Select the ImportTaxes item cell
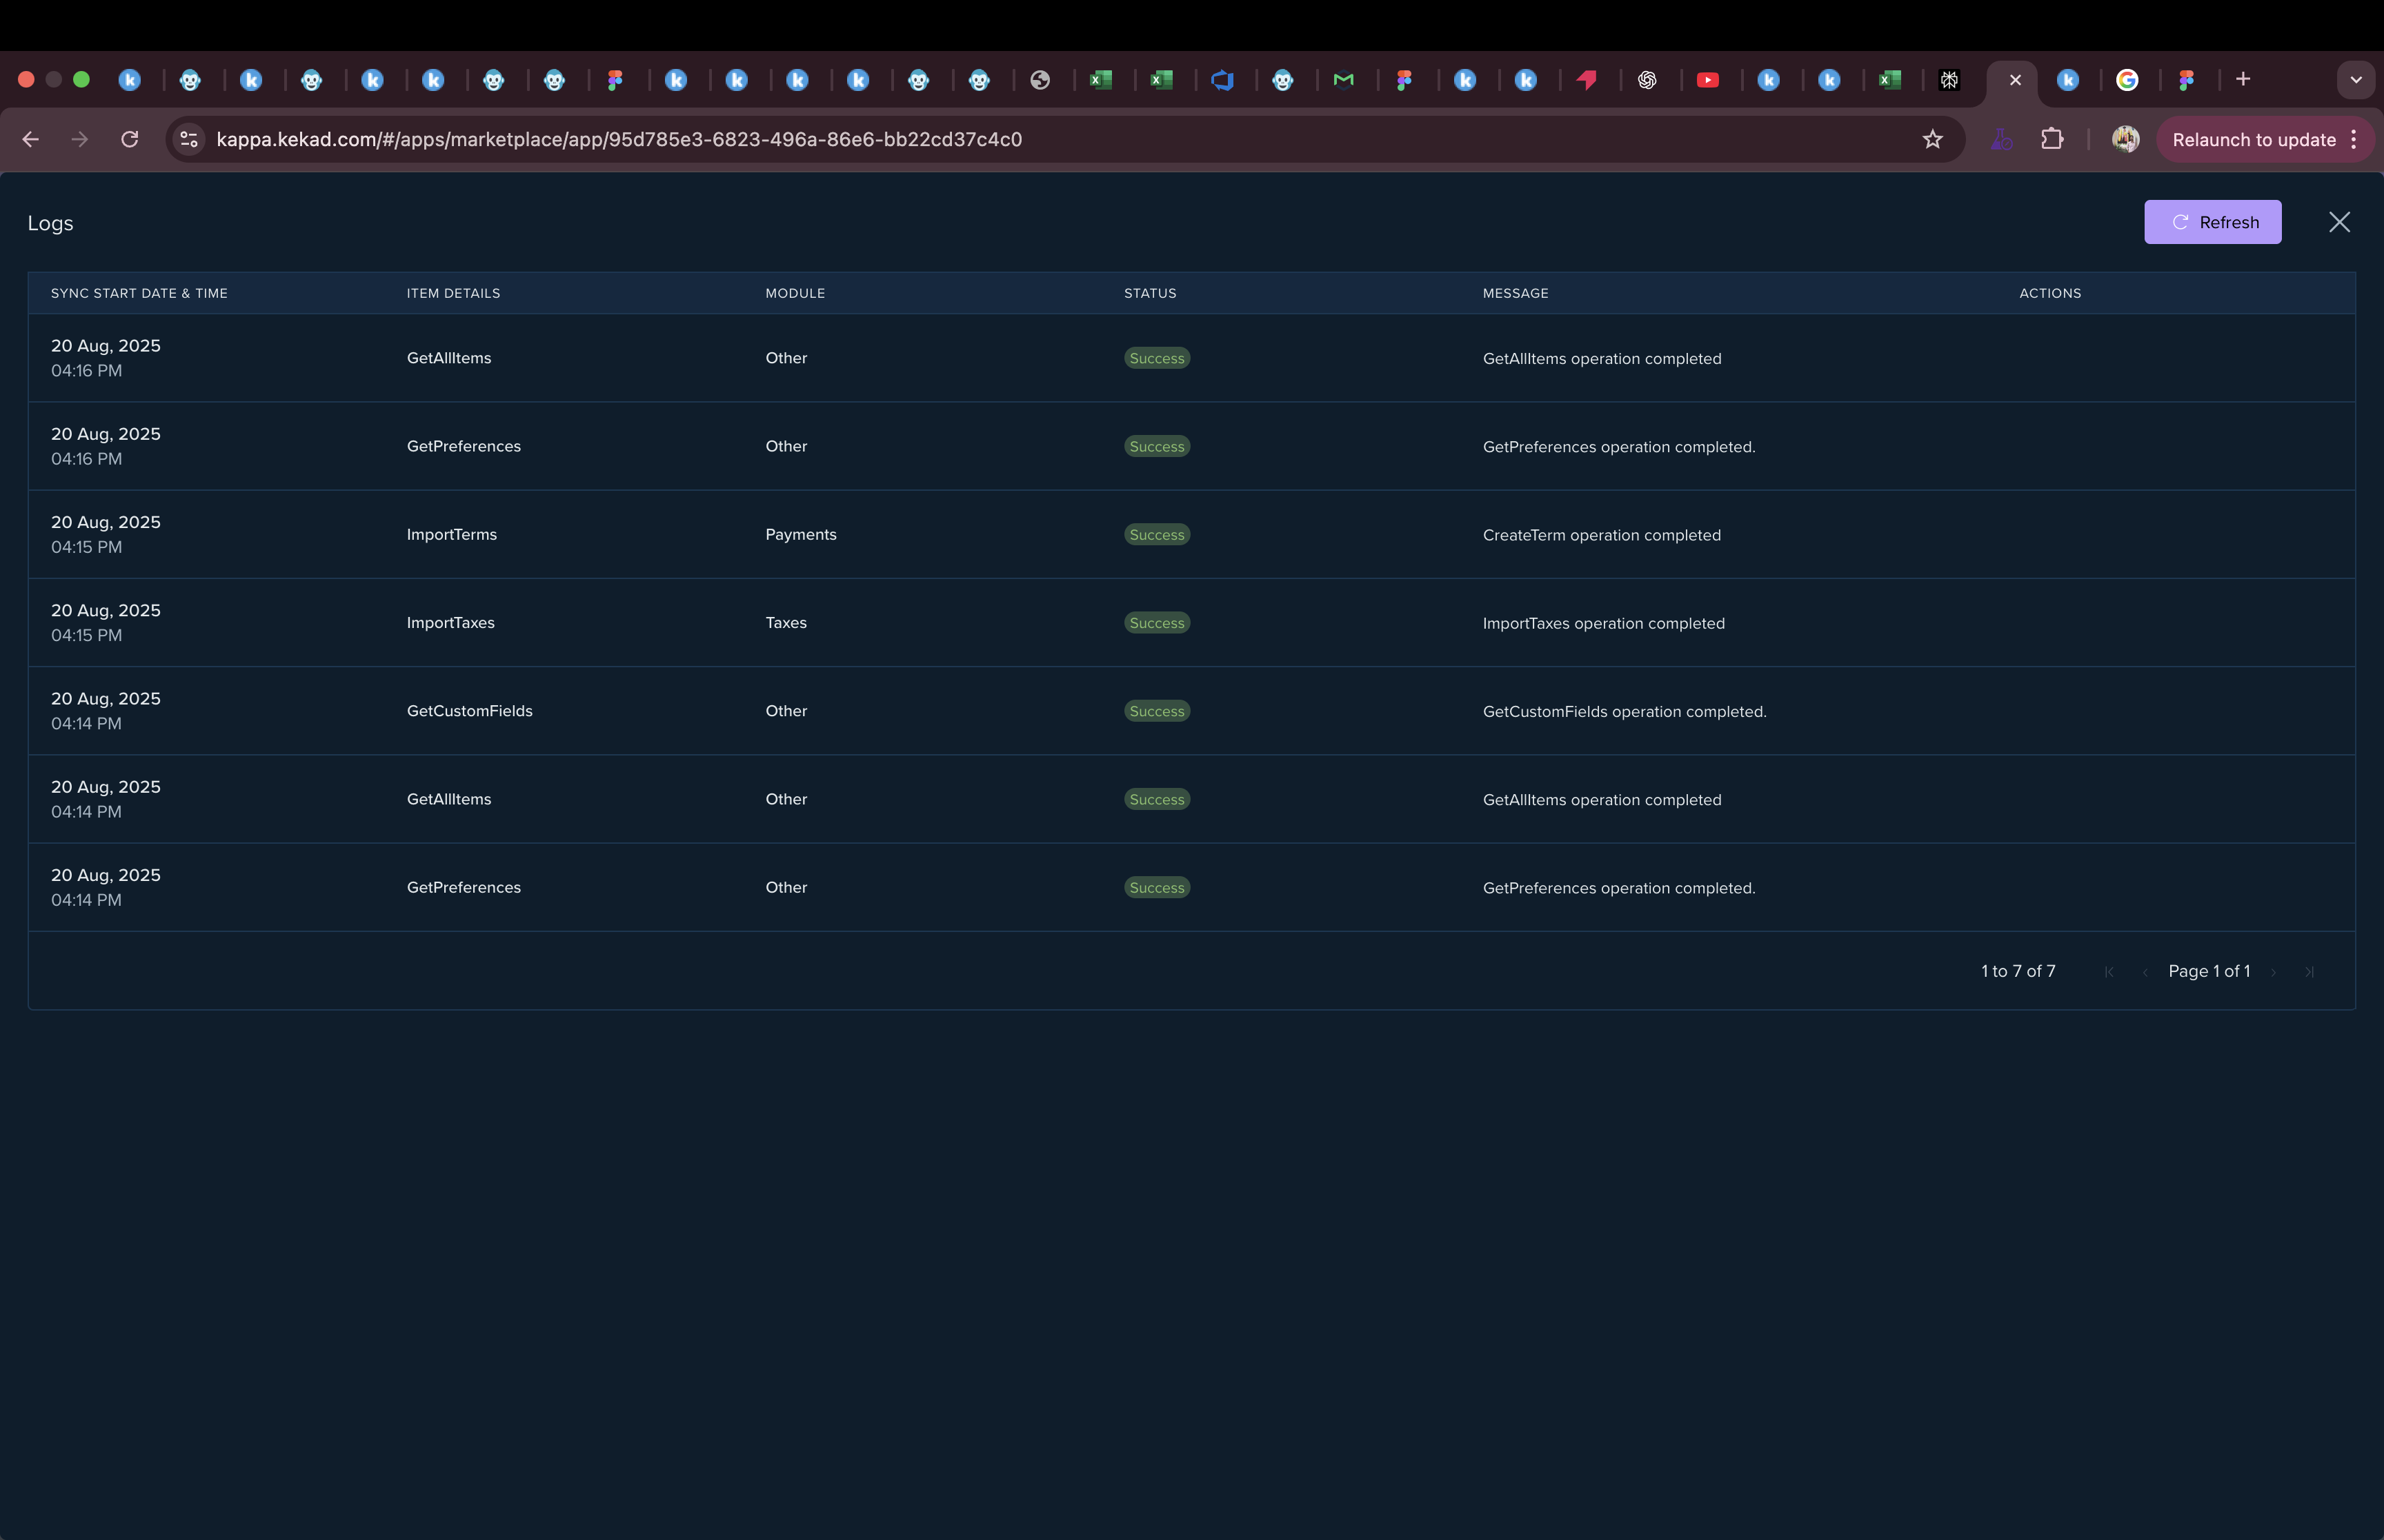Viewport: 2384px width, 1540px height. (450, 623)
